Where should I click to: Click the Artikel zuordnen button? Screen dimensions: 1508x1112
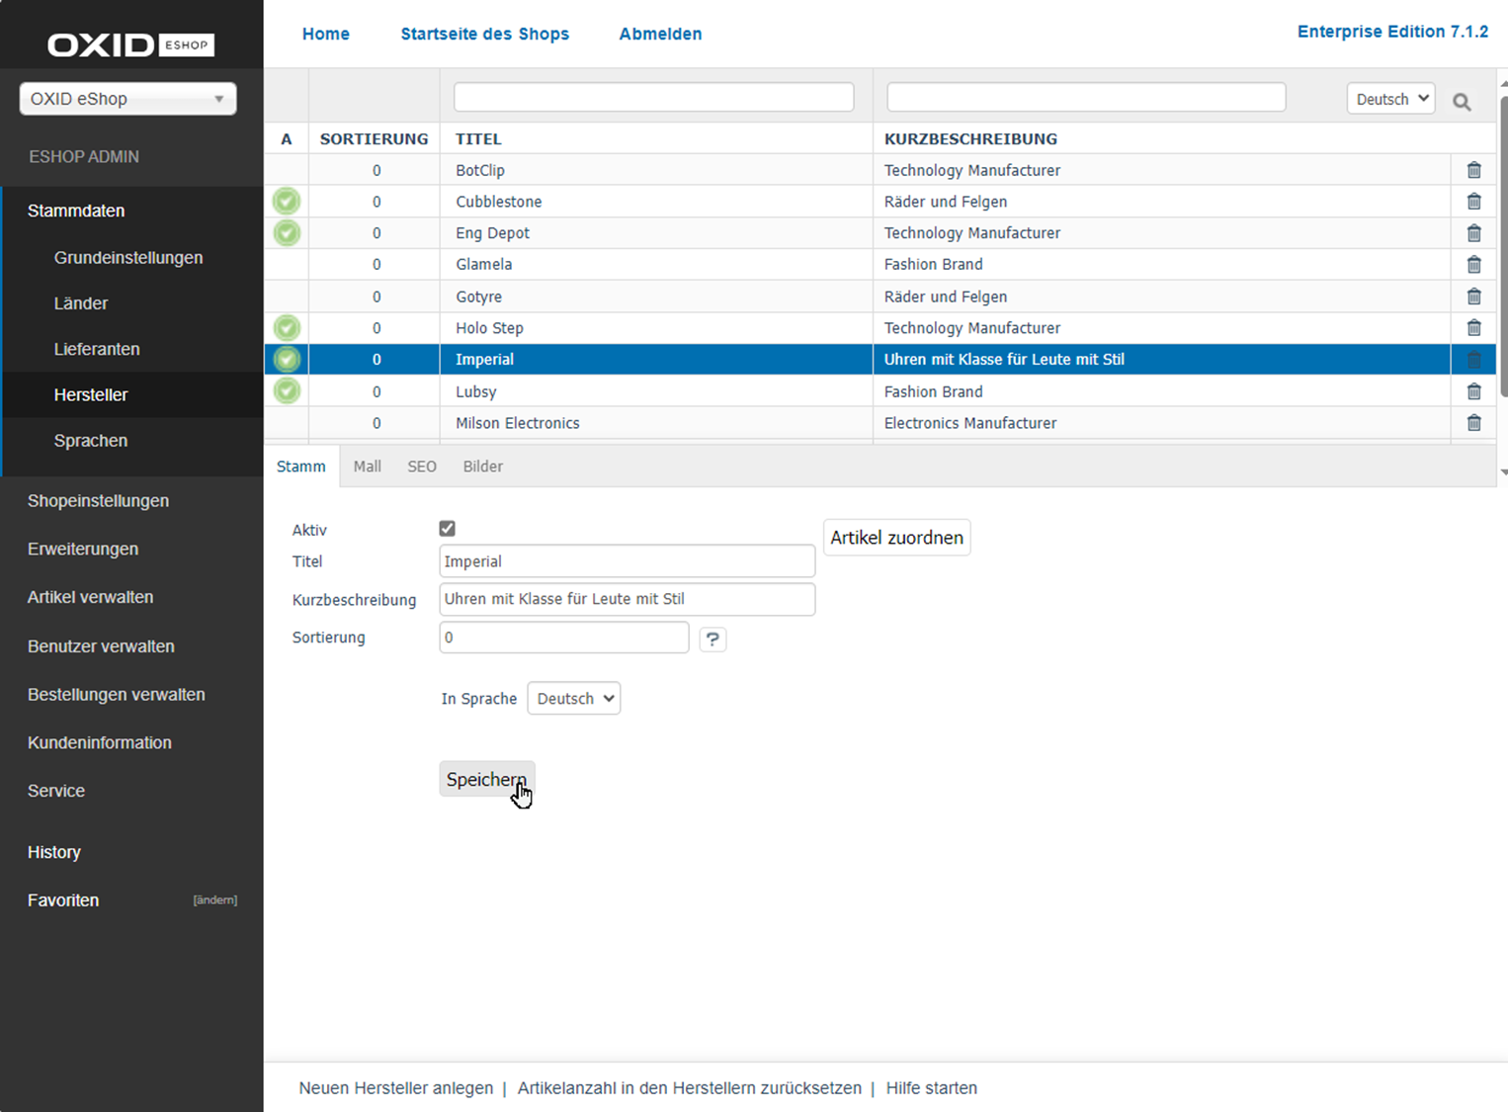click(x=896, y=538)
